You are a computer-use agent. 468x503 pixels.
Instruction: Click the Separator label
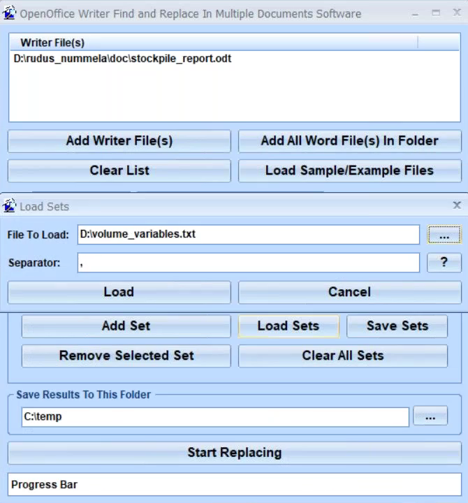coord(34,263)
